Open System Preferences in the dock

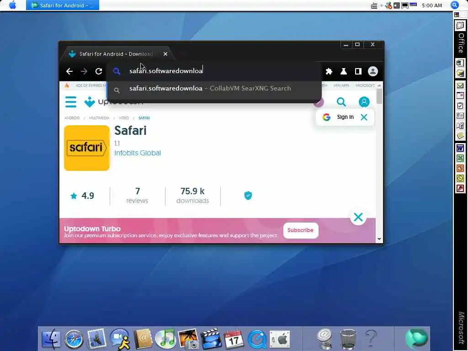click(x=280, y=339)
